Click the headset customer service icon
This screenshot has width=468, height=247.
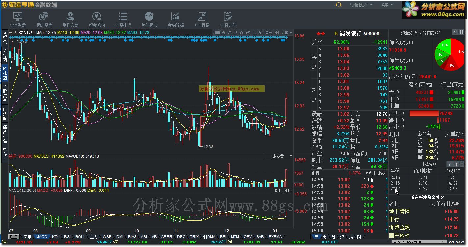339,5
